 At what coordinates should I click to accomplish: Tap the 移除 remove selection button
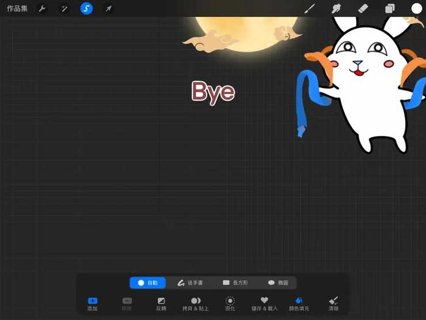click(x=127, y=304)
